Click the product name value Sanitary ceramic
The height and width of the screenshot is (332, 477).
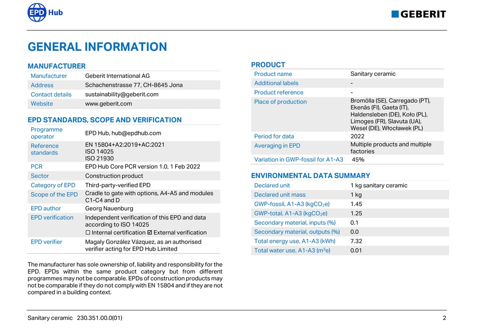tap(373, 74)
